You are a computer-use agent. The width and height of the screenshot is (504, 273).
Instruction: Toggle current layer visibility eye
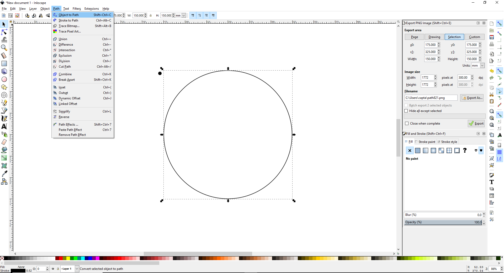pos(53,269)
